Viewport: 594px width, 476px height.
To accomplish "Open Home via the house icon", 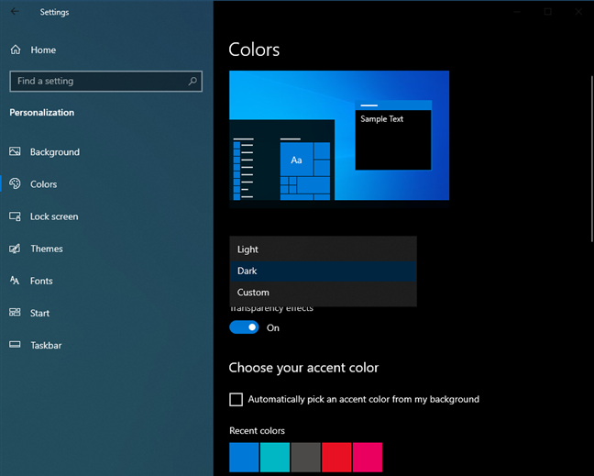I will click(x=15, y=50).
